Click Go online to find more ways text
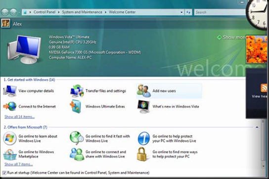 pyautogui.click(x=175, y=154)
